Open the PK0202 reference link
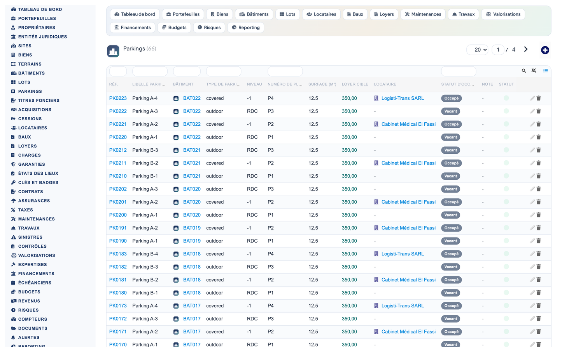Image resolution: width=562 pixels, height=347 pixels. click(118, 189)
